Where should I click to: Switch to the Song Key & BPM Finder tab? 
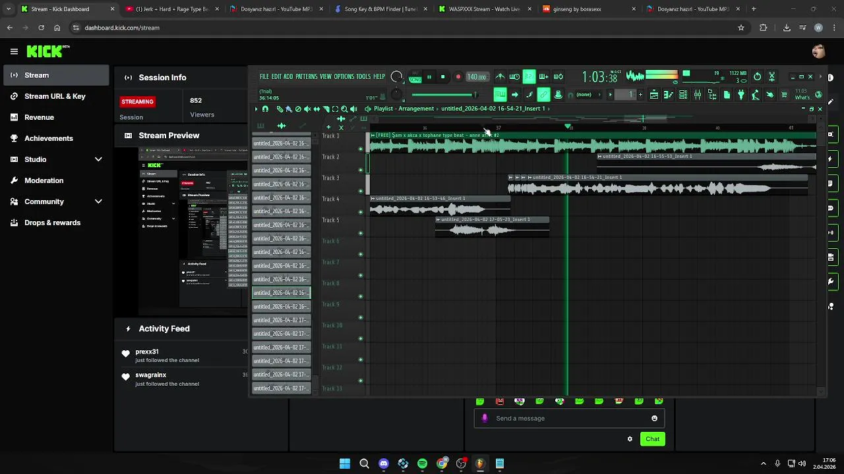381,9
